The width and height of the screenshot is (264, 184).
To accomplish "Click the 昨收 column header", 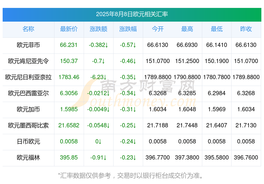I will (x=246, y=29).
